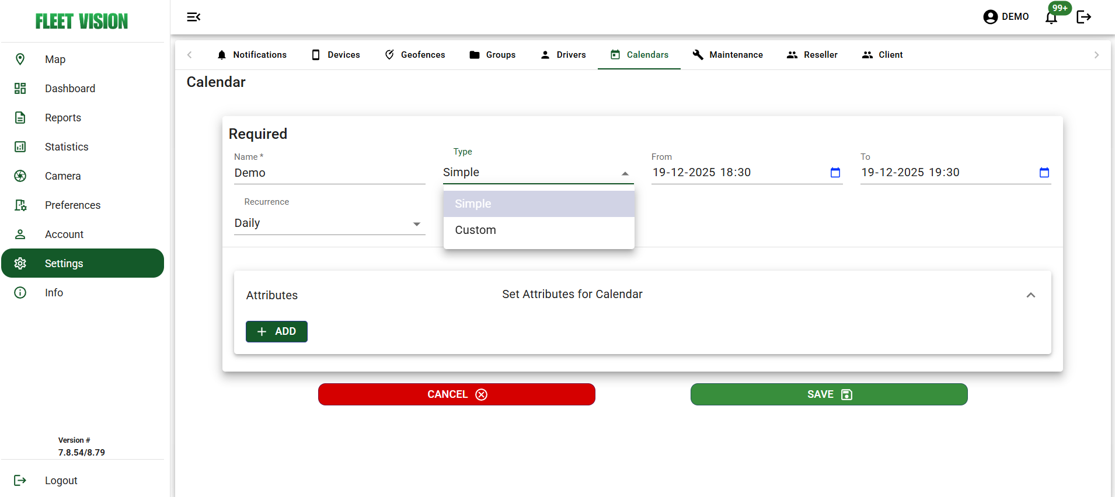Select Simple option in Type list
This screenshot has width=1115, height=497.
point(539,204)
